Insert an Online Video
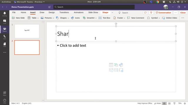The width and height of the screenshot is (188, 105). click(169, 18)
